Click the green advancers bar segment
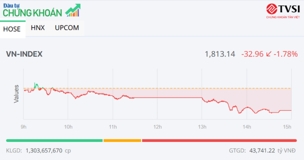 54,140
